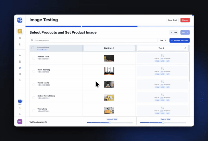Open the crown icon in sidebar
208x141 pixels.
[x=20, y=68]
